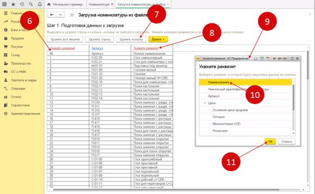315x194 pixels.
Task: Open favorites star icon in top bar
Action: [13, 4]
